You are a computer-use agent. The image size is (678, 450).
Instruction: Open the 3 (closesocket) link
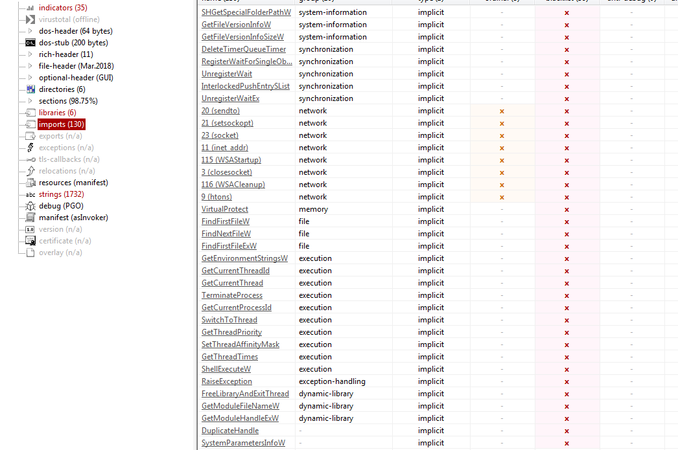pyautogui.click(x=227, y=172)
